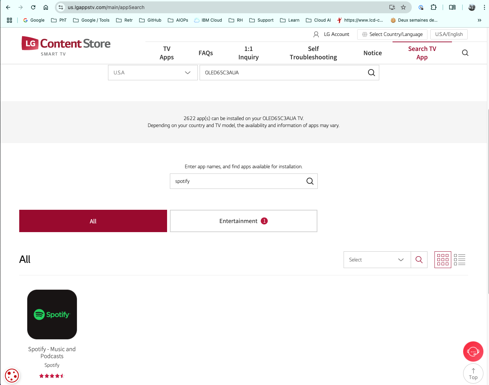Click the header search magnifier icon

465,53
